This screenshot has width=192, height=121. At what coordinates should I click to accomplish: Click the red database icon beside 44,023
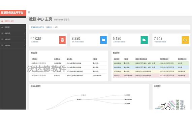coord(62,40)
